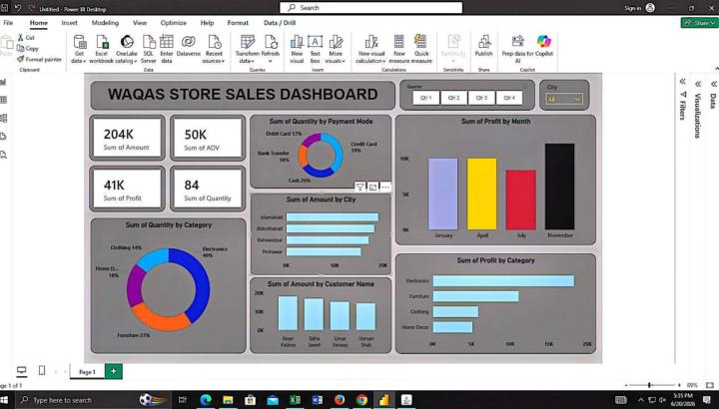Click the Copy icon in Clipboard group
The width and height of the screenshot is (719, 409).
(21, 48)
